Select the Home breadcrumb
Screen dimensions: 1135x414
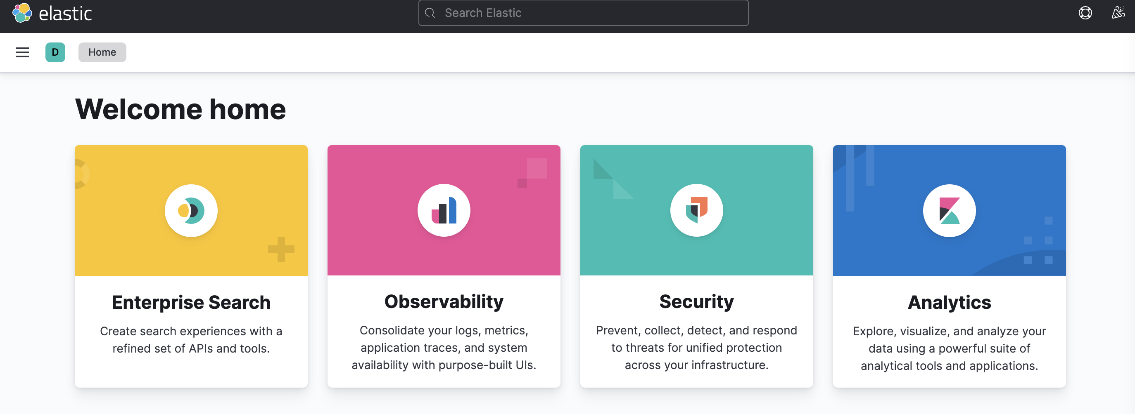(x=102, y=52)
